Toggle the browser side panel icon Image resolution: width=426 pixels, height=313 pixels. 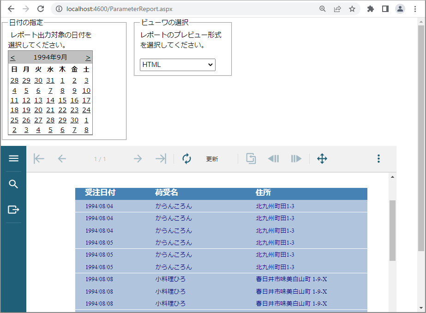click(385, 9)
